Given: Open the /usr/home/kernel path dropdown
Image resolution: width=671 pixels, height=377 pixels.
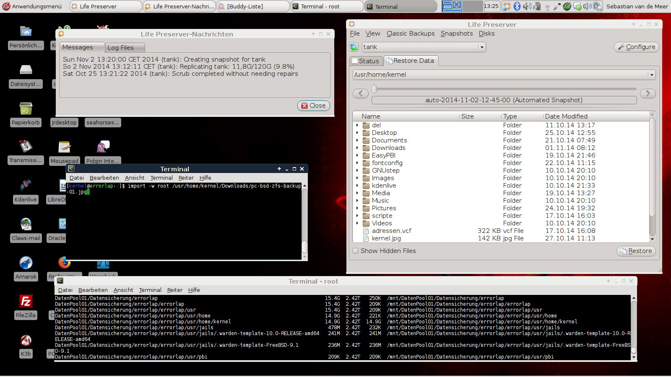Looking at the screenshot, I should [x=651, y=75].
